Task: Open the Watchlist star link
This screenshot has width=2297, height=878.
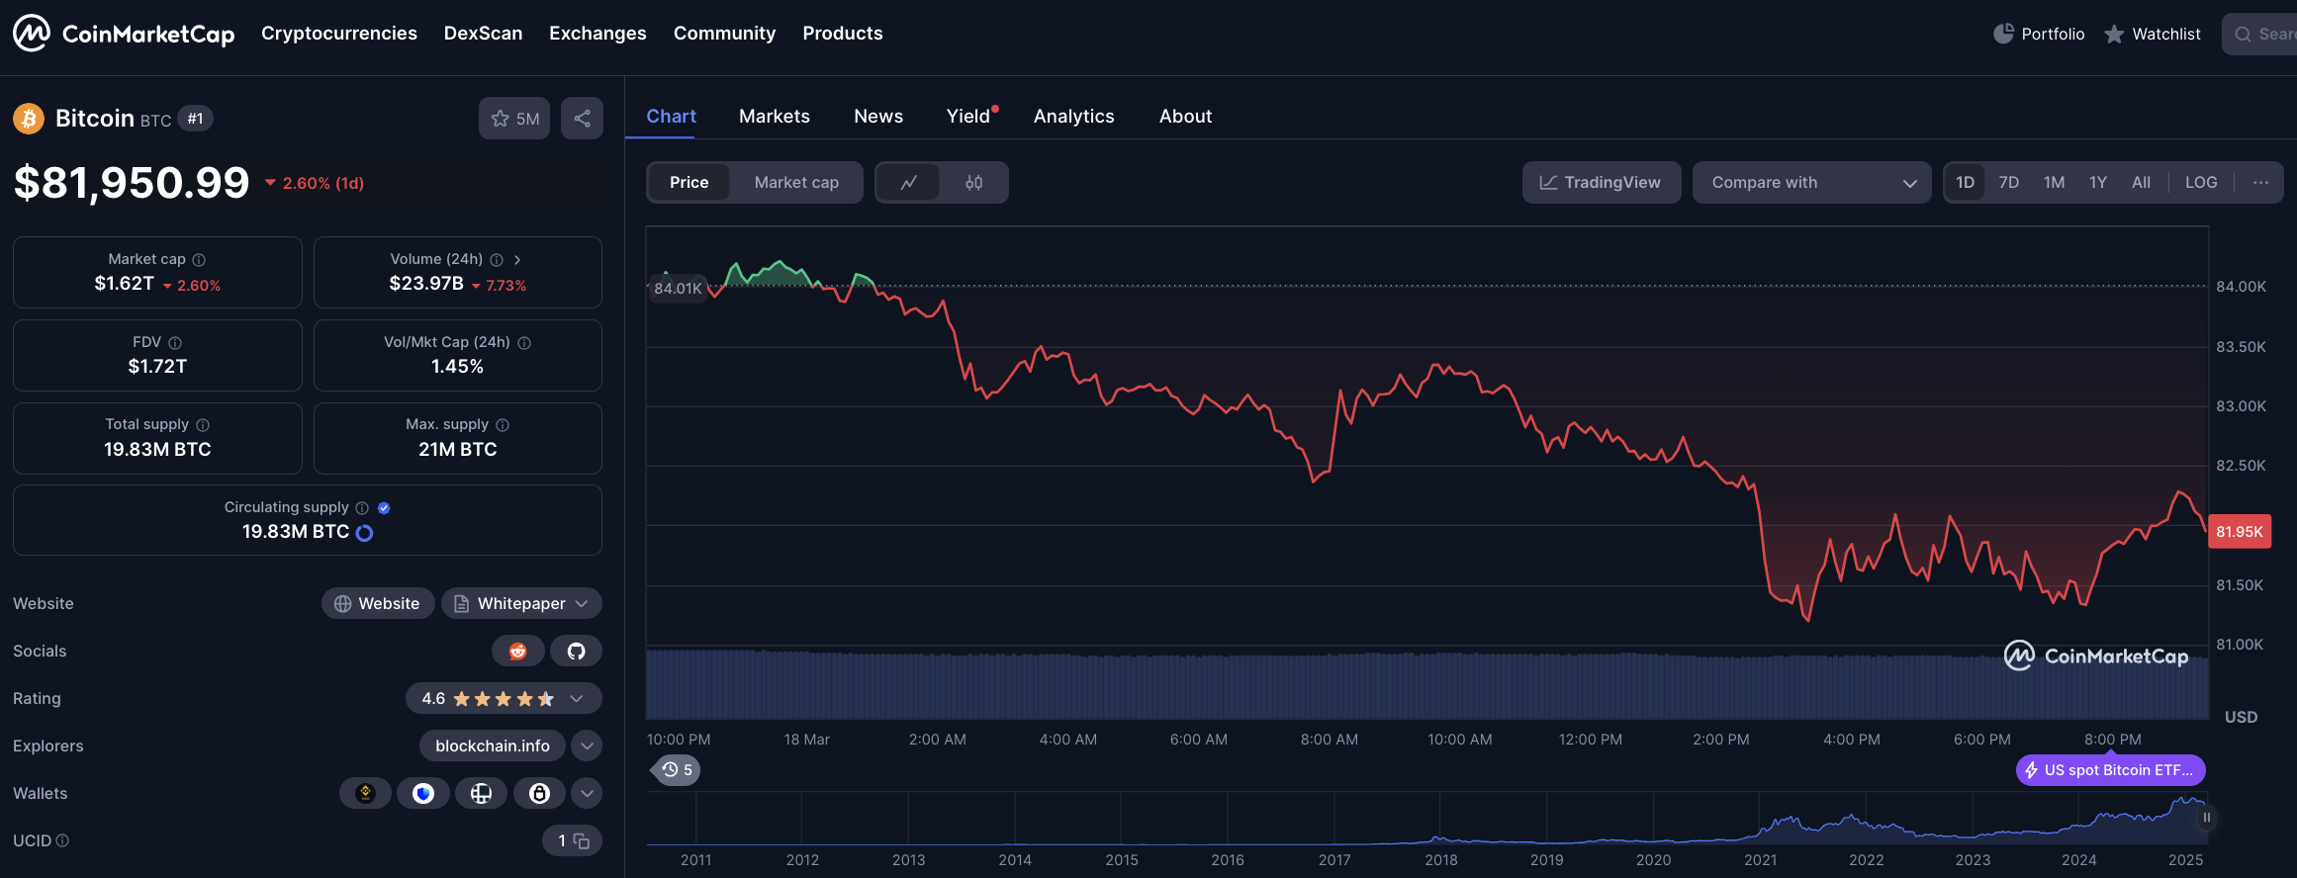Action: point(2153,34)
